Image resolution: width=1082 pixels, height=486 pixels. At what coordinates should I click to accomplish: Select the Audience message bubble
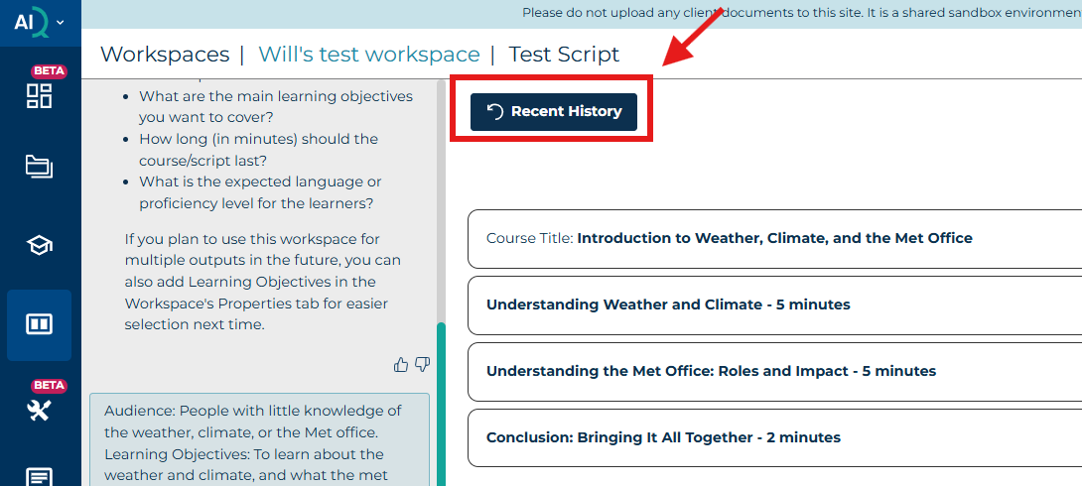tap(259, 439)
